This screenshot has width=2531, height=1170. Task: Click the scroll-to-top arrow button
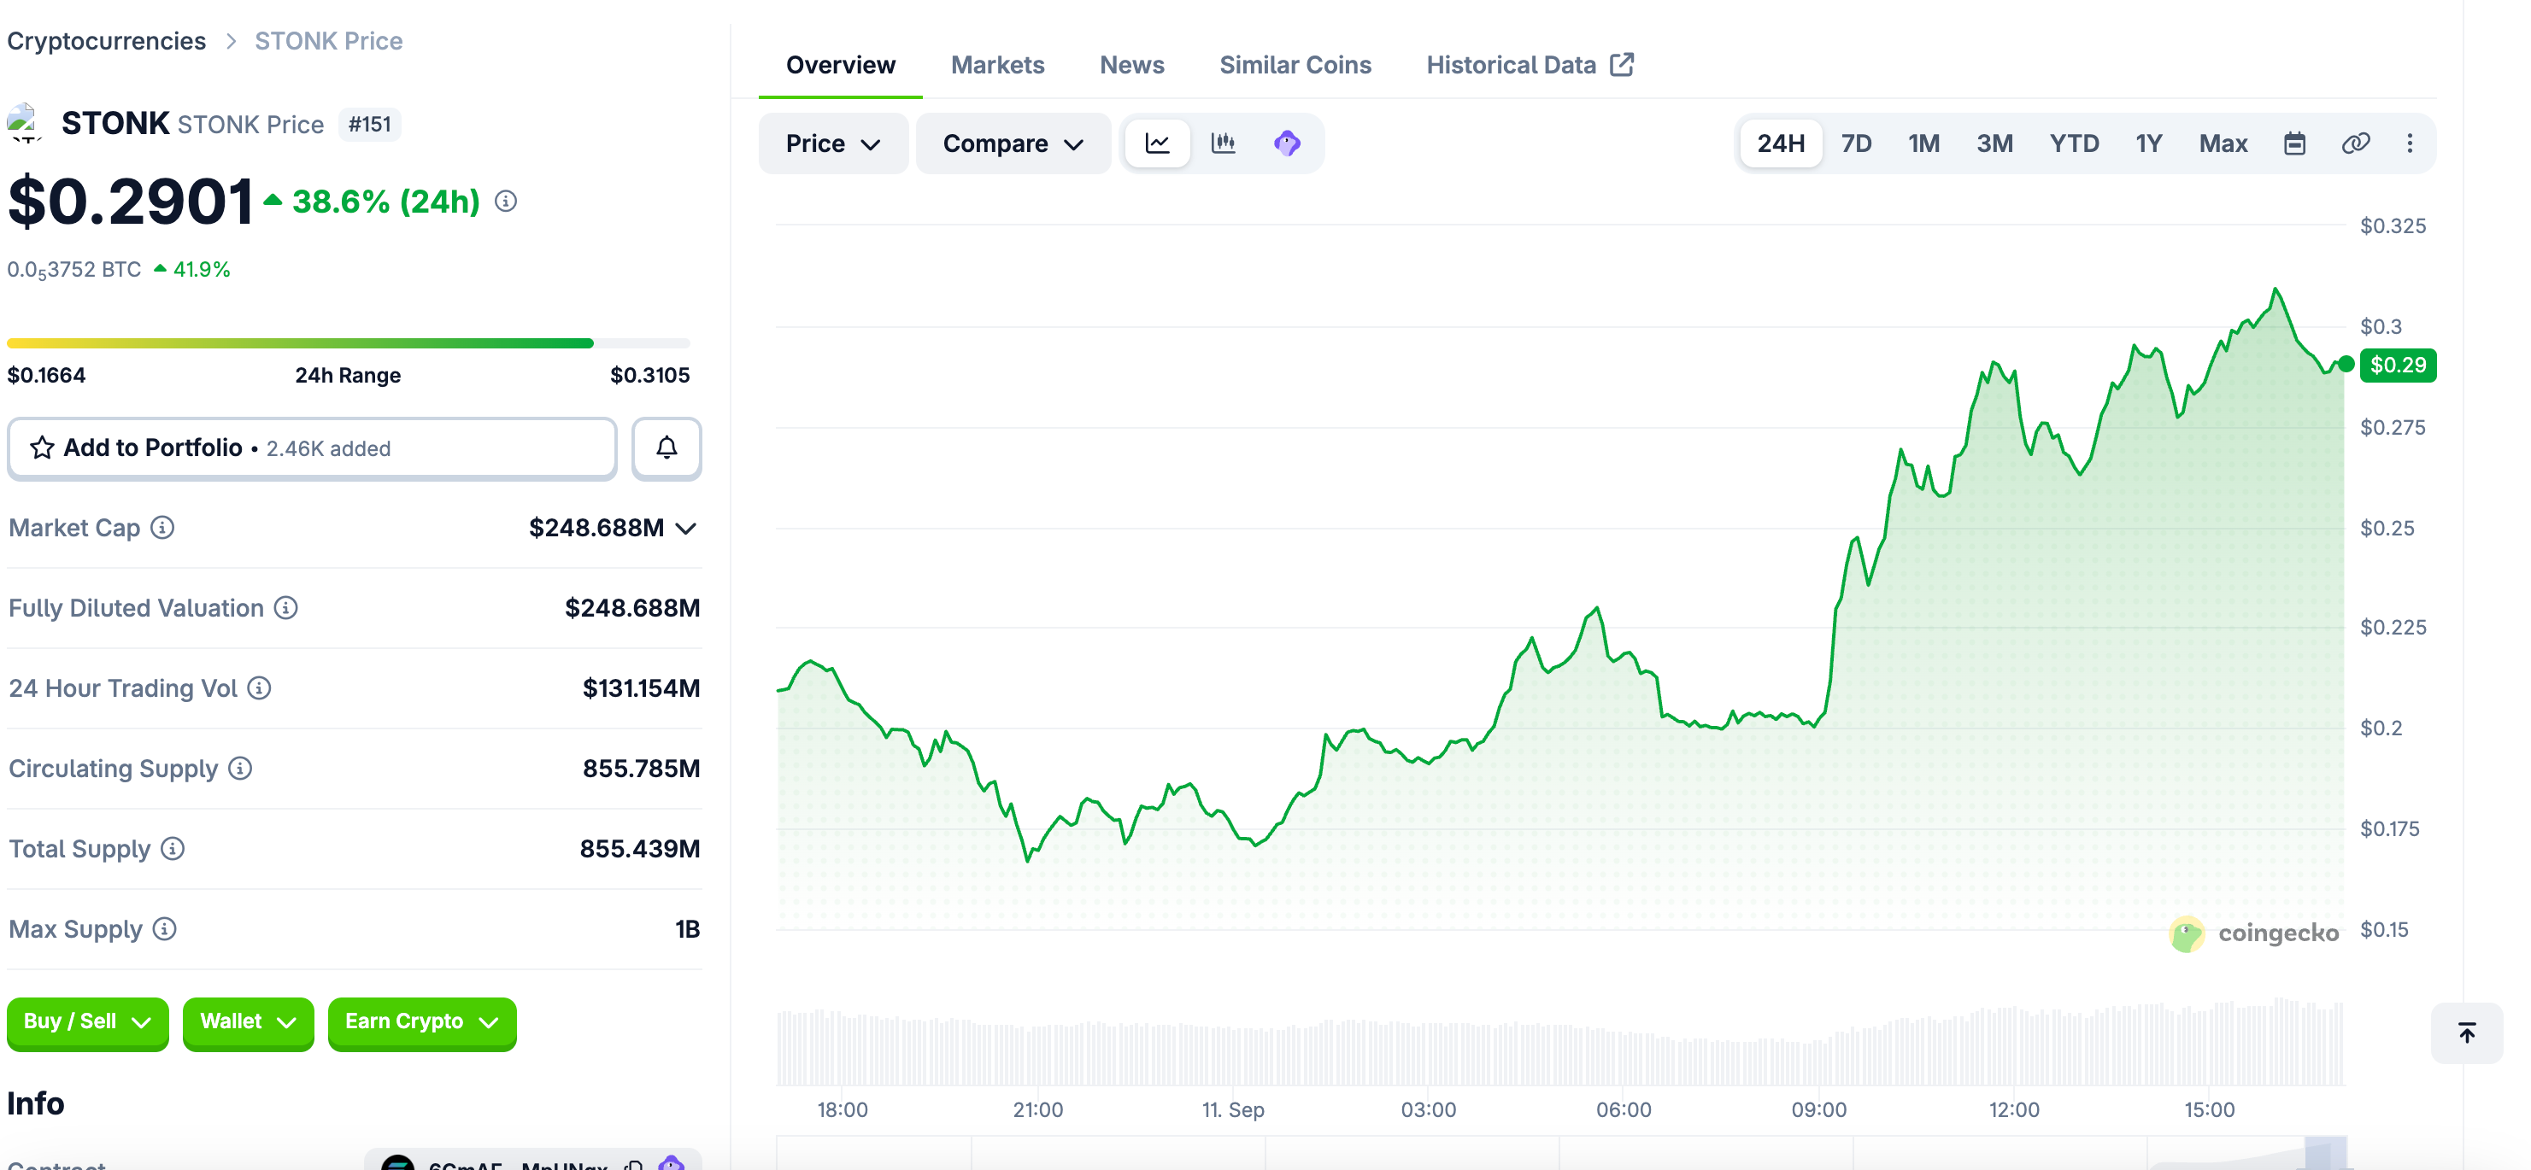(2467, 1033)
